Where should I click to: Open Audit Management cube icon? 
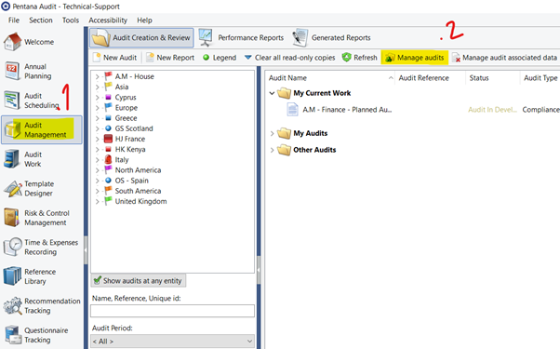(x=12, y=129)
